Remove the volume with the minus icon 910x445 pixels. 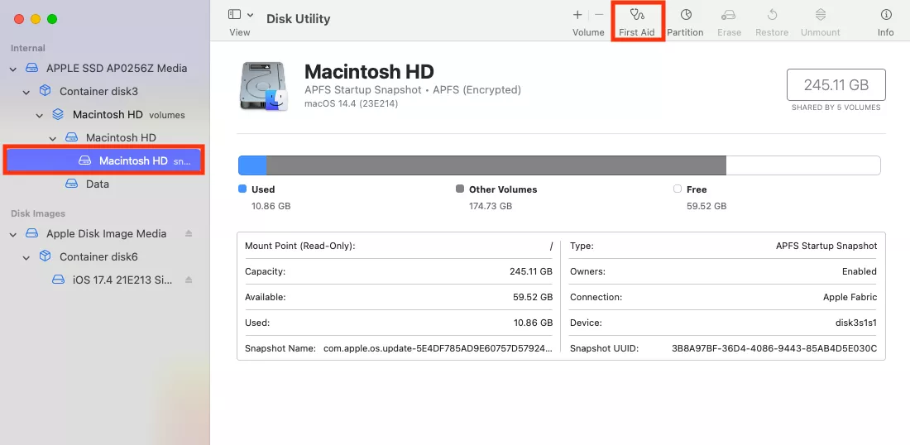600,15
